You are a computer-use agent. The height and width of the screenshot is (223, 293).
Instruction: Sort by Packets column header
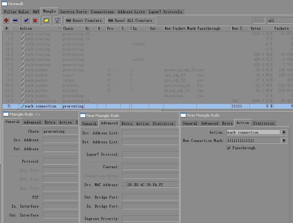(283, 28)
